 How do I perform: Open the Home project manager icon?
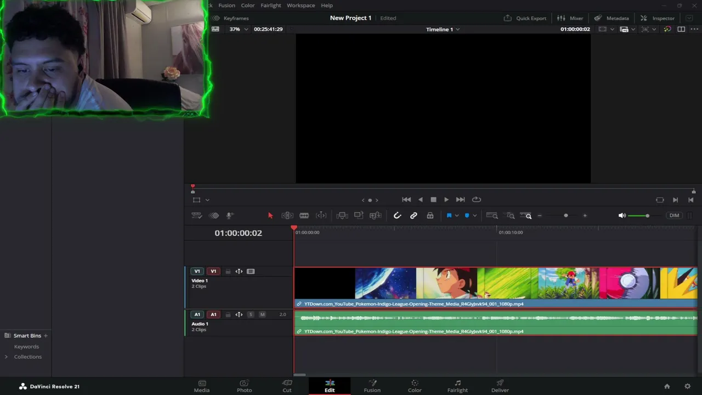[x=667, y=386]
